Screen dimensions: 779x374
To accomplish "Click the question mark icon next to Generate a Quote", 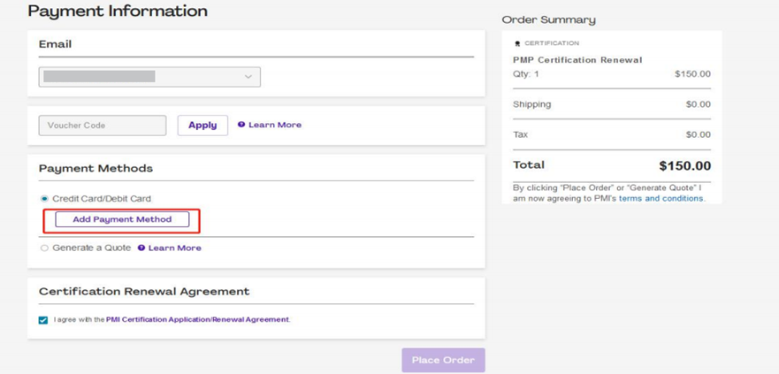I will [141, 248].
